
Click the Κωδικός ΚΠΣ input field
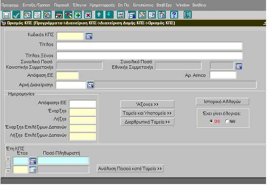[x=70, y=36]
